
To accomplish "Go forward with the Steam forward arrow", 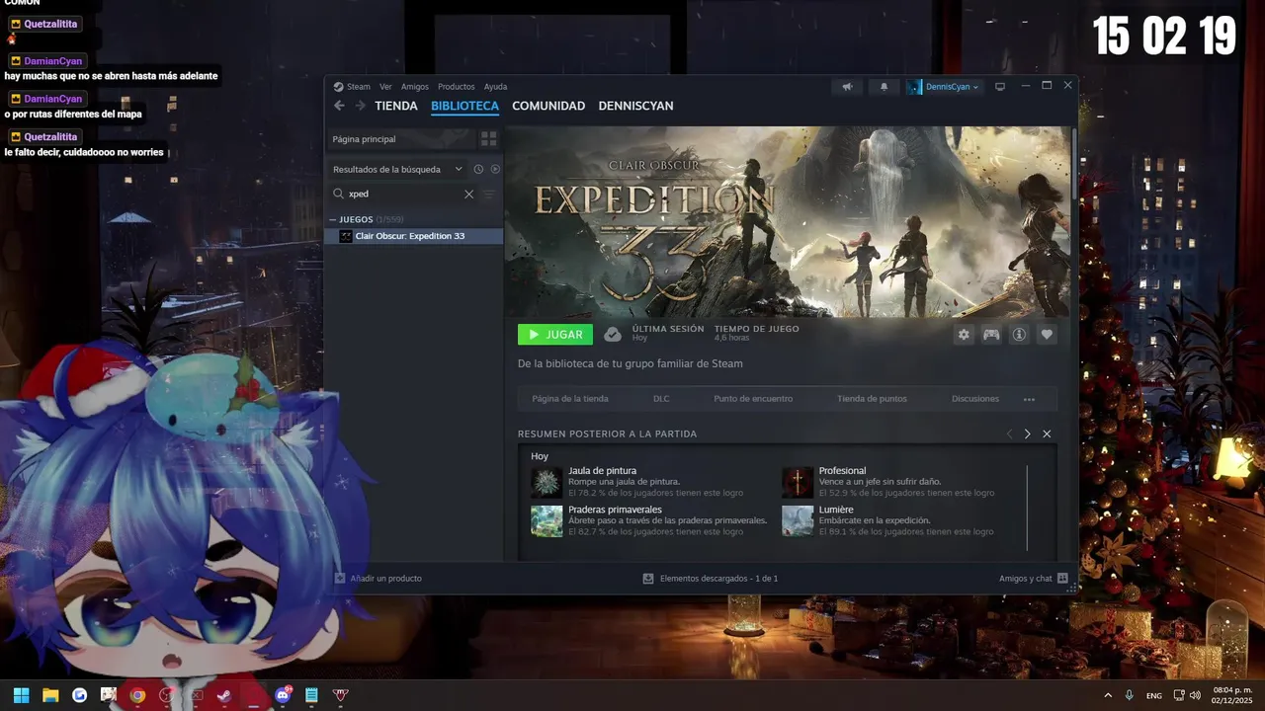I will pos(361,106).
